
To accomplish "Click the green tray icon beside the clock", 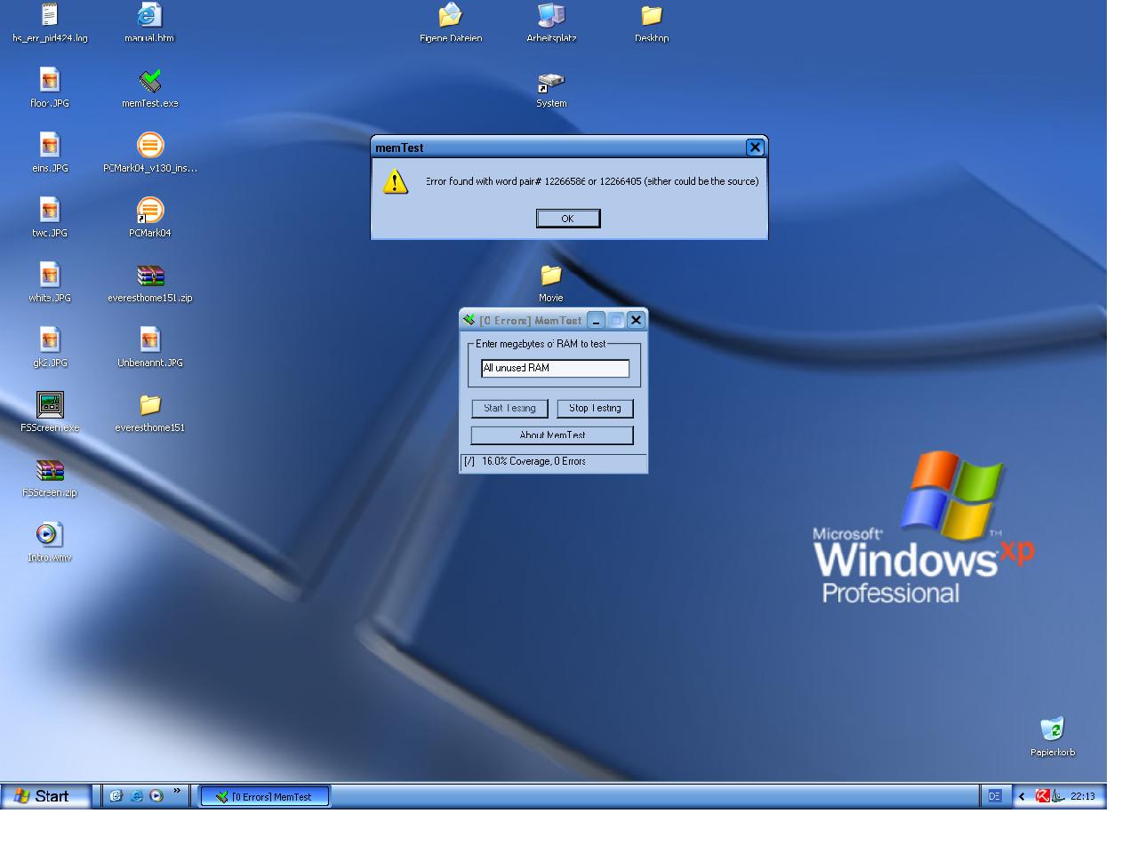I will (1059, 796).
